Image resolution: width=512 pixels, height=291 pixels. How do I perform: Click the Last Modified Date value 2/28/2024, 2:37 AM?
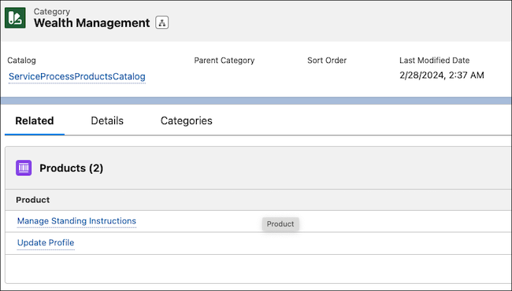(x=441, y=76)
